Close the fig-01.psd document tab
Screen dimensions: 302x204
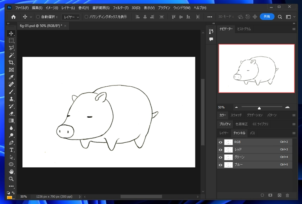(x=65, y=26)
